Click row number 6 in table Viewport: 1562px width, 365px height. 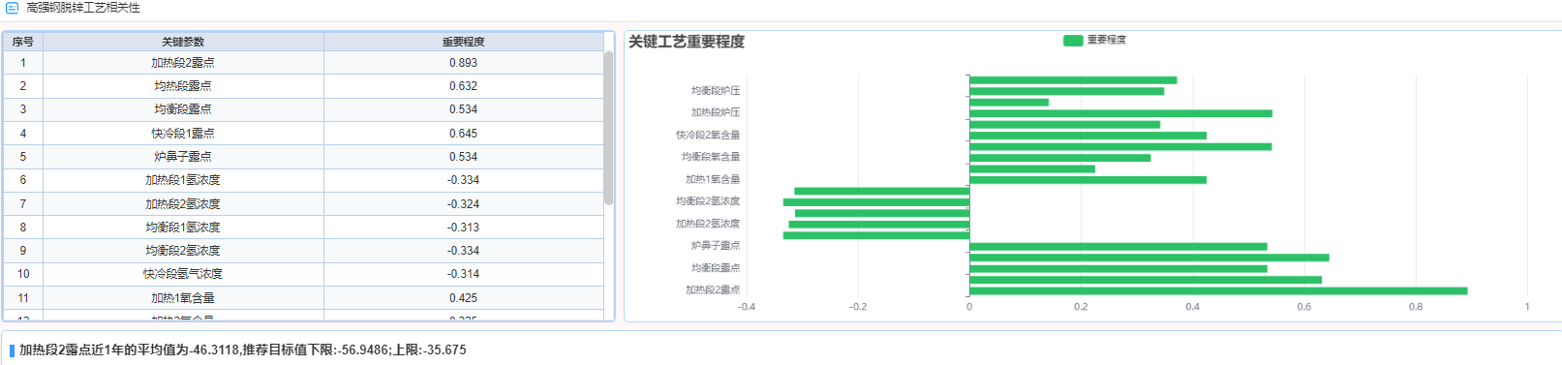click(23, 180)
